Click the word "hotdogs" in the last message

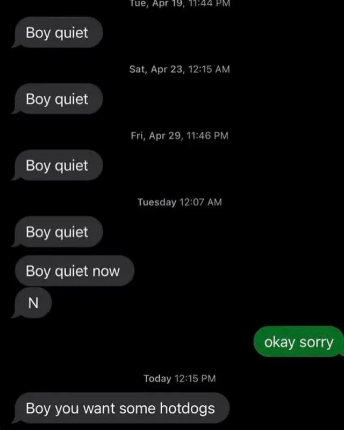(x=187, y=408)
